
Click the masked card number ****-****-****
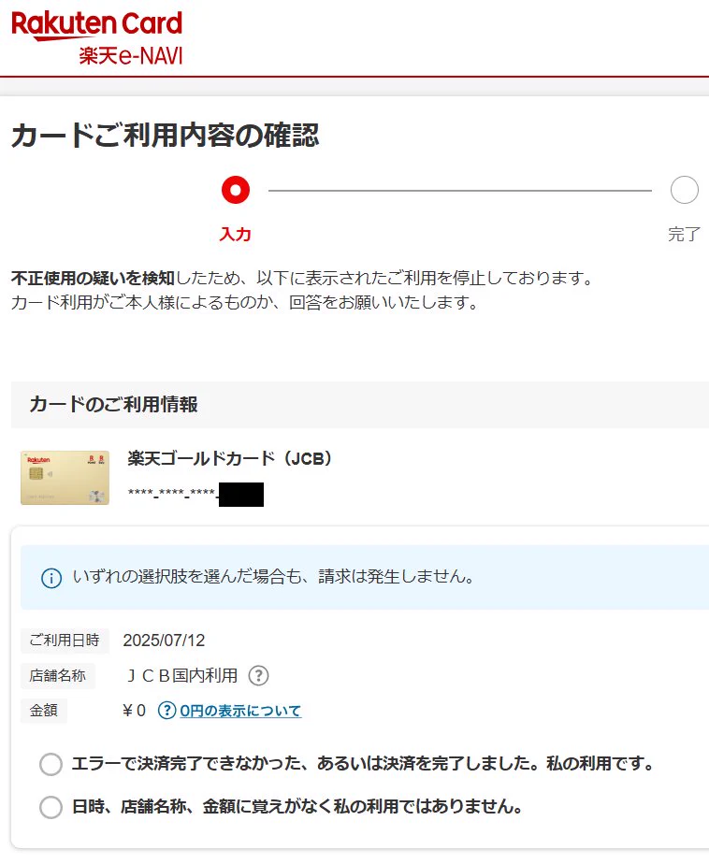pyautogui.click(x=172, y=493)
